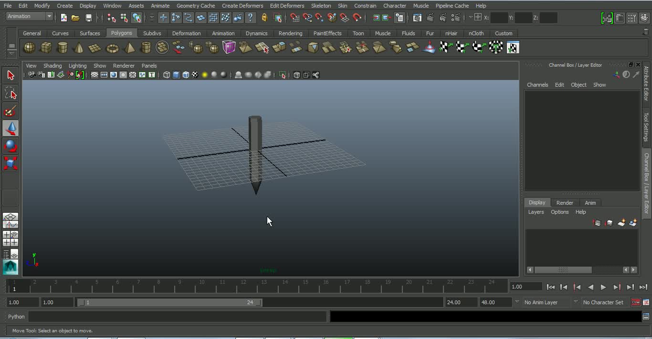
Task: Open the Render Settings window
Action: 456,18
